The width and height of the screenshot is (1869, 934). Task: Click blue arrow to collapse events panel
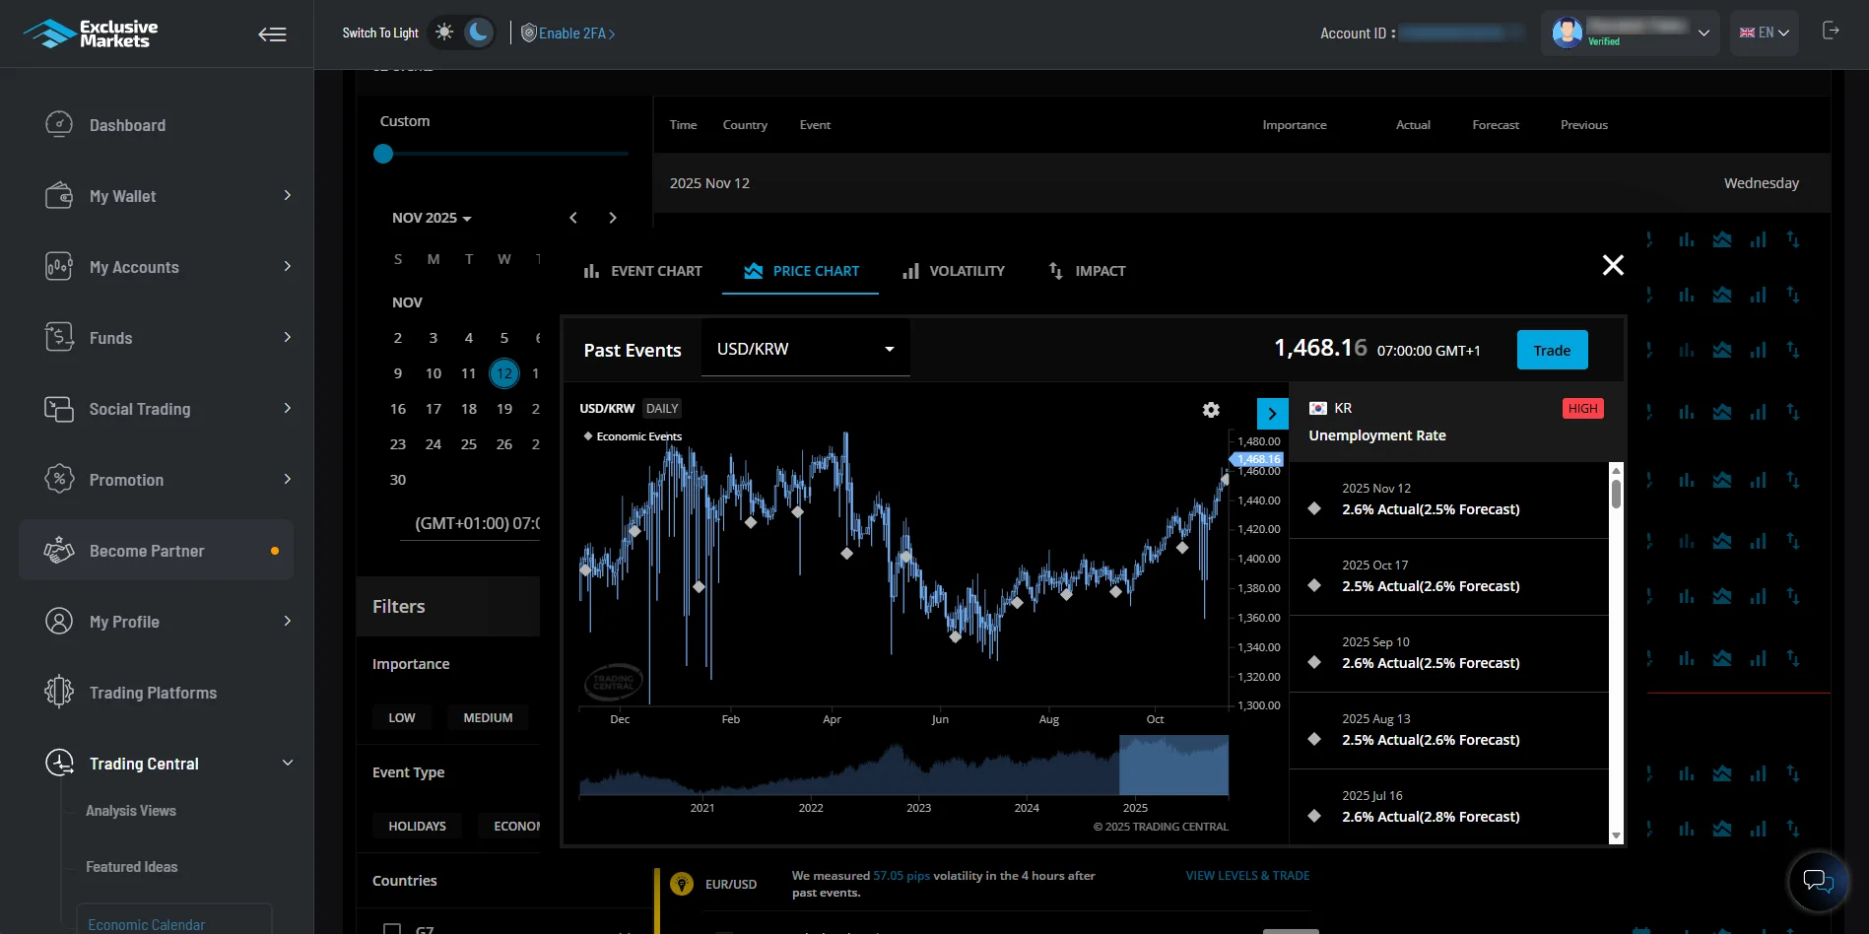coord(1272,414)
